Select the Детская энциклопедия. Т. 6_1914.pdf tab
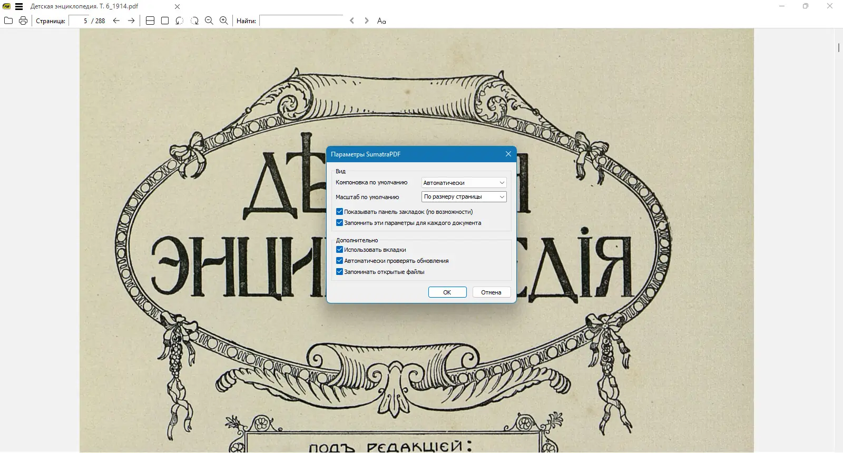843x453 pixels. pyautogui.click(x=84, y=6)
